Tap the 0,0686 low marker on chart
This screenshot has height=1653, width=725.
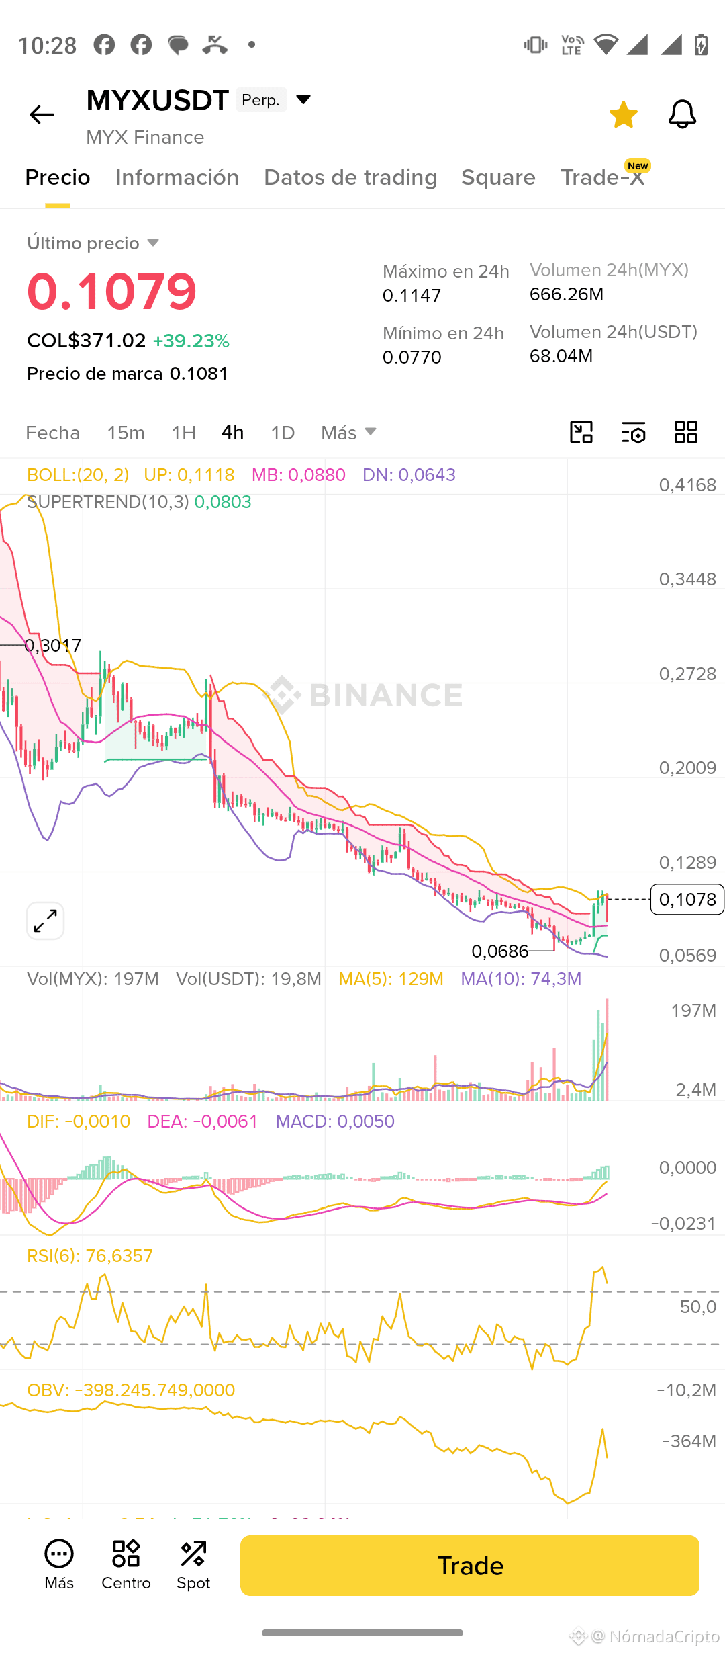coord(500,951)
